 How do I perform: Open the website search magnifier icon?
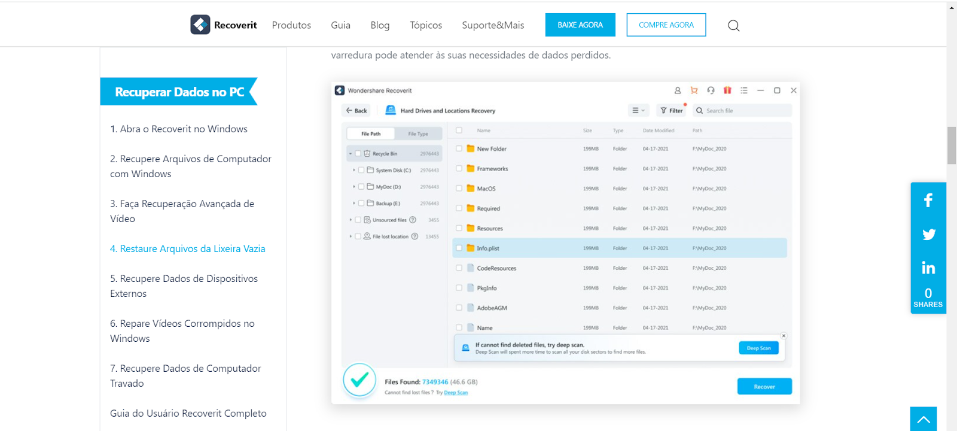click(734, 25)
